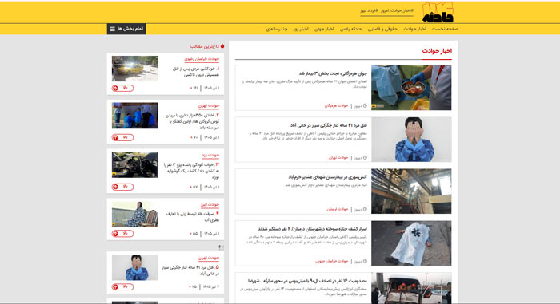This screenshot has width=560, height=304.
Task: Open sidebar item 1 about taxi suicide
Action: click(x=195, y=72)
